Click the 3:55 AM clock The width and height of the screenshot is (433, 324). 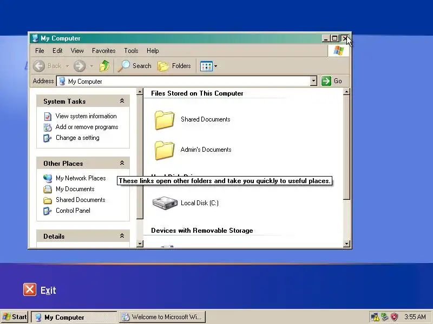pos(415,317)
